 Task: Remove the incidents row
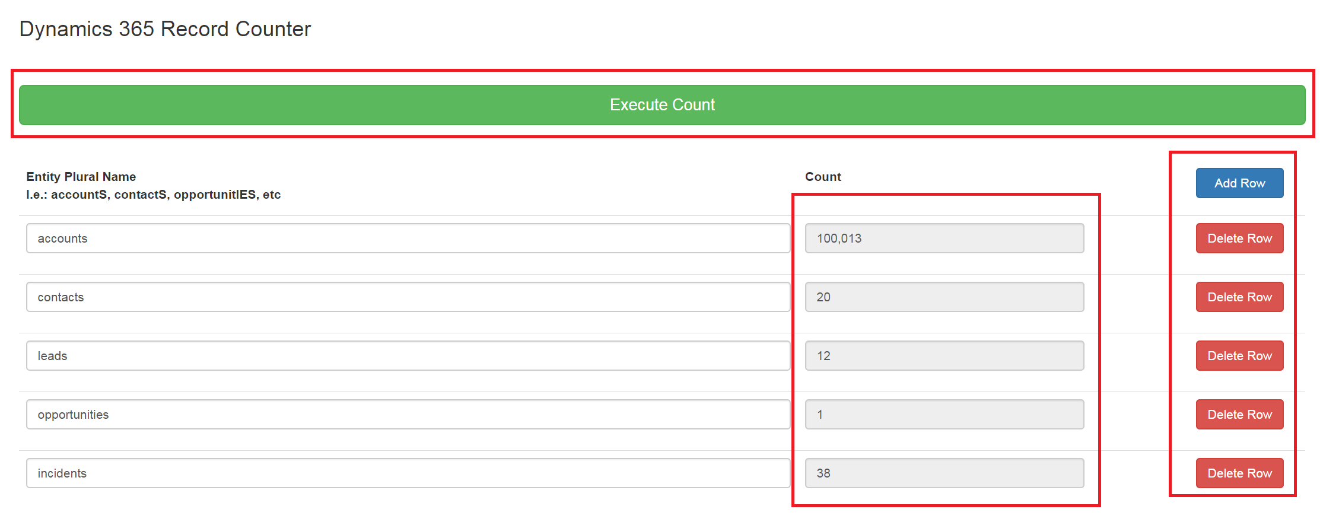tap(1239, 473)
